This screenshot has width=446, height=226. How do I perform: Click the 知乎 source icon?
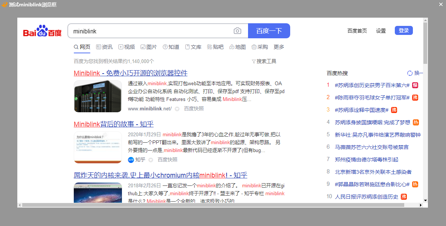pos(131,160)
